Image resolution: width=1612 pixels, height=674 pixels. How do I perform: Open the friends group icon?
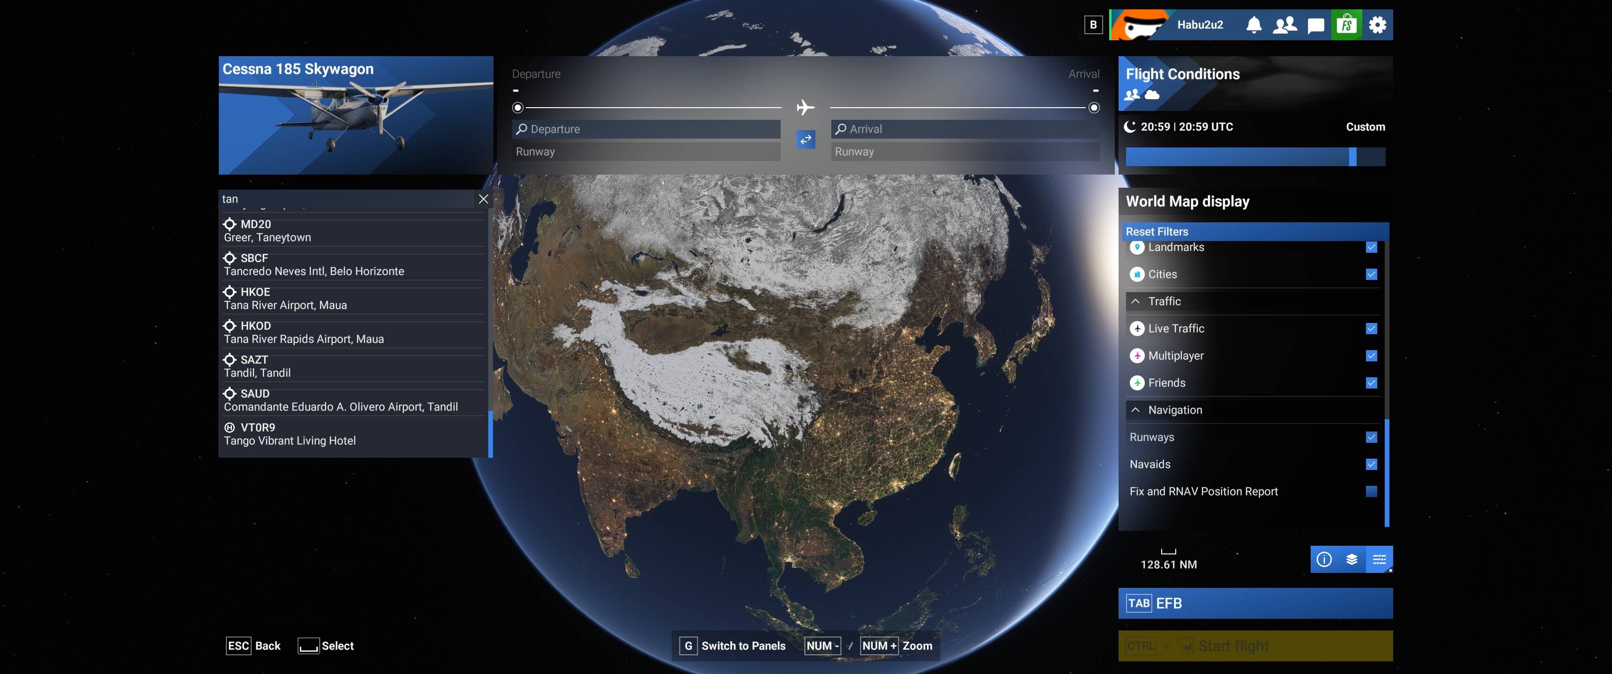(1285, 25)
